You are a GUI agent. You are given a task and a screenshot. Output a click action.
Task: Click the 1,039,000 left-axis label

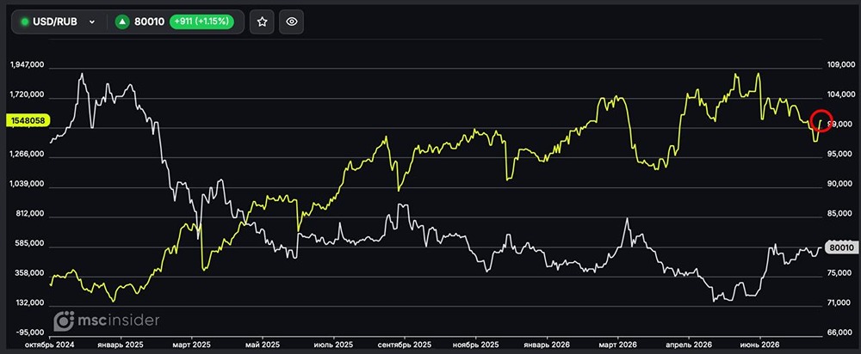28,184
